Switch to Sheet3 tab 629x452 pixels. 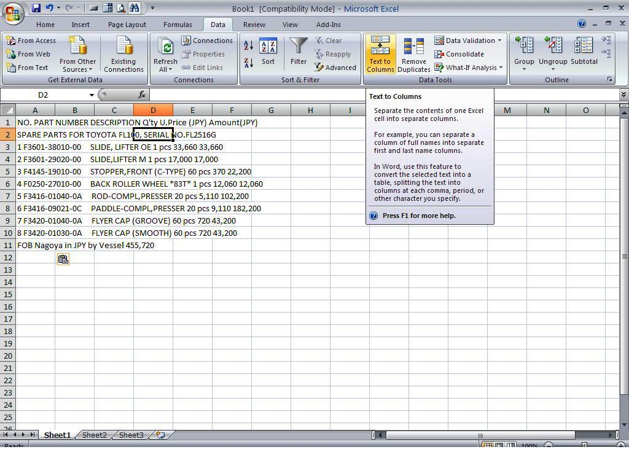(x=131, y=435)
